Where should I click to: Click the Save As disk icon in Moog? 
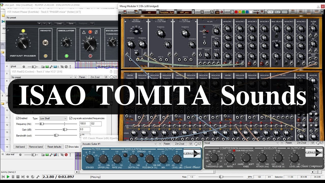click(x=136, y=12)
